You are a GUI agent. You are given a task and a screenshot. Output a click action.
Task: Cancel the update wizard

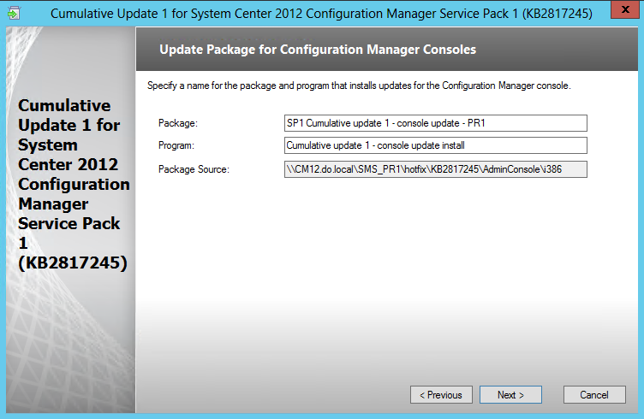coord(594,394)
